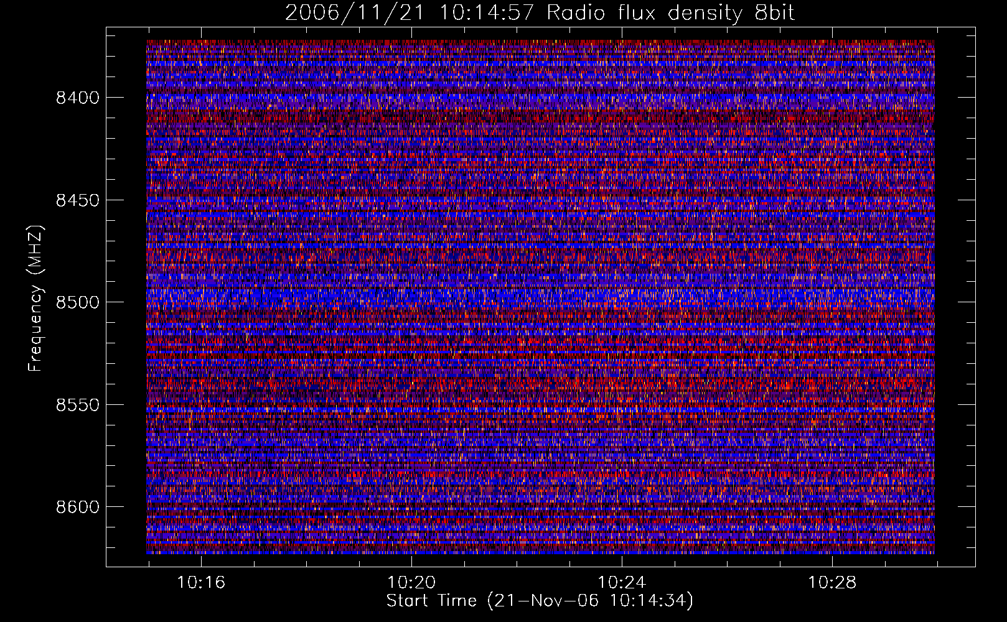
Task: Click the 8550 frequency axis label
Action: (x=78, y=405)
